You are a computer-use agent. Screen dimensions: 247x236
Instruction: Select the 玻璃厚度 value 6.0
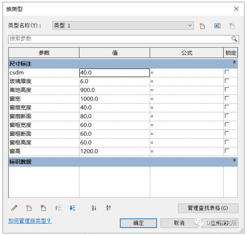[x=114, y=81]
